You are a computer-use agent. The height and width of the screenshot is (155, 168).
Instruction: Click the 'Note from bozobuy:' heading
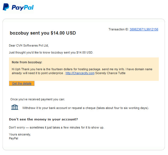tap(27, 62)
